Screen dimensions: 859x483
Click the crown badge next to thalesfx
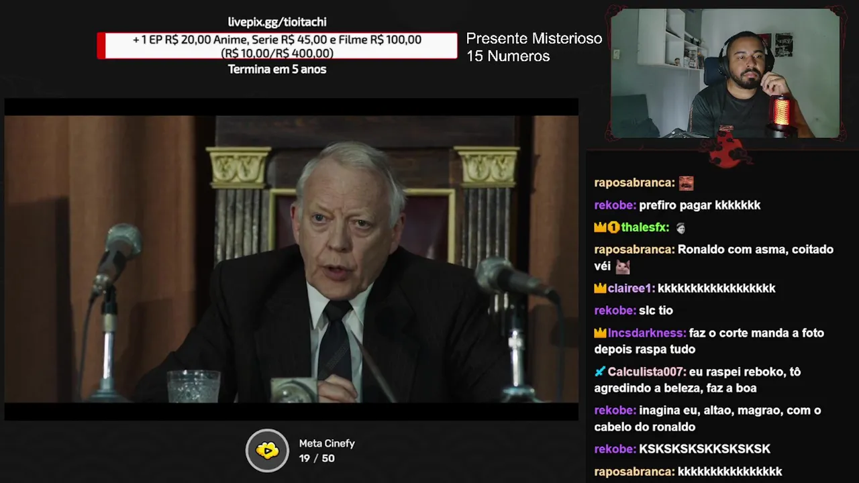pos(600,227)
